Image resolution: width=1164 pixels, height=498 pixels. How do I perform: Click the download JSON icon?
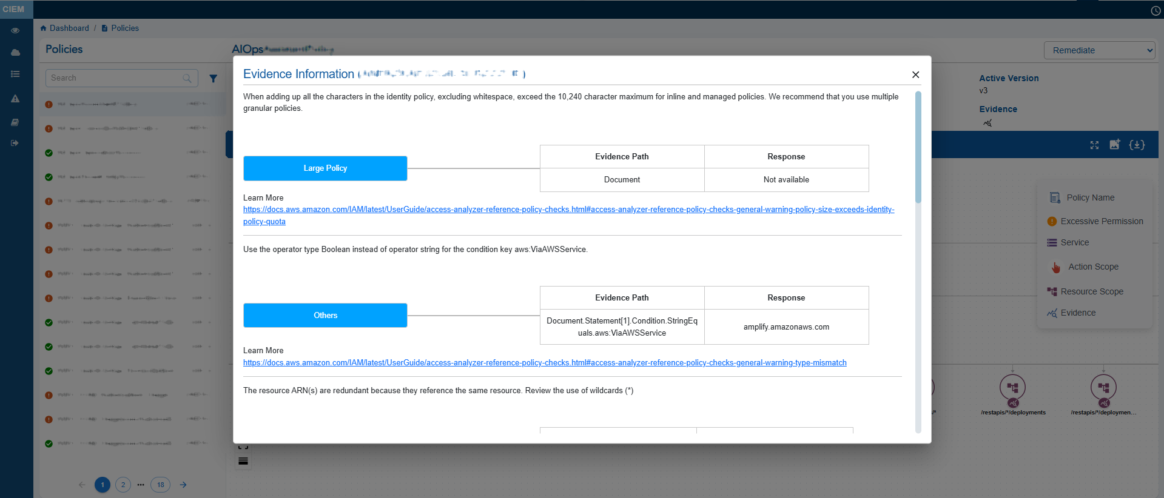[x=1137, y=145]
